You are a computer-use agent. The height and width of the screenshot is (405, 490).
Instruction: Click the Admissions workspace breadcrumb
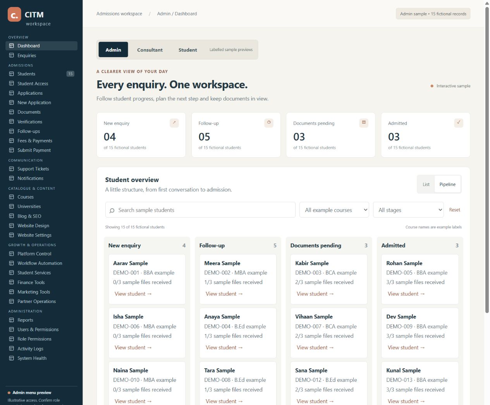[x=119, y=14]
